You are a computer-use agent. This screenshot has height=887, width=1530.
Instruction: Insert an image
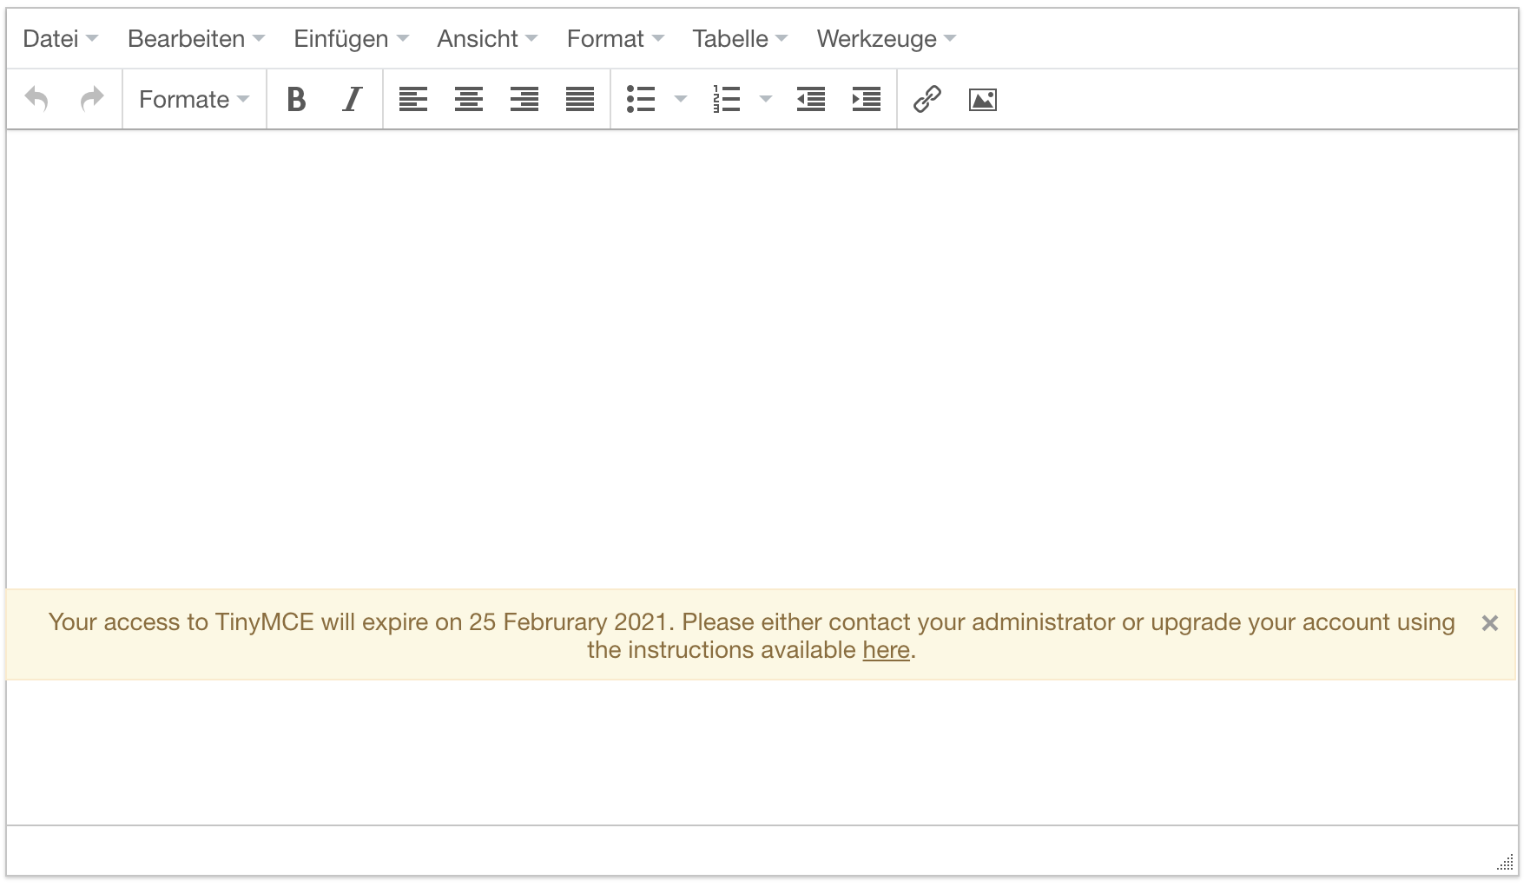point(983,99)
